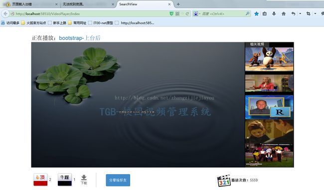Viewport: 324px width, 190px height.
Task: Close the SearchView tab
Action: [169, 4]
